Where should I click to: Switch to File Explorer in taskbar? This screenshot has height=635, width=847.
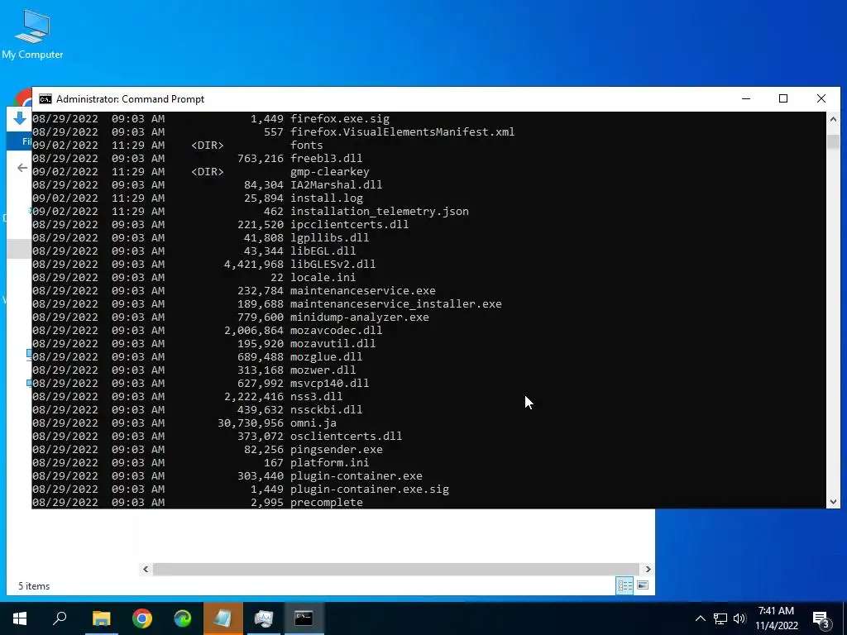pyautogui.click(x=101, y=618)
